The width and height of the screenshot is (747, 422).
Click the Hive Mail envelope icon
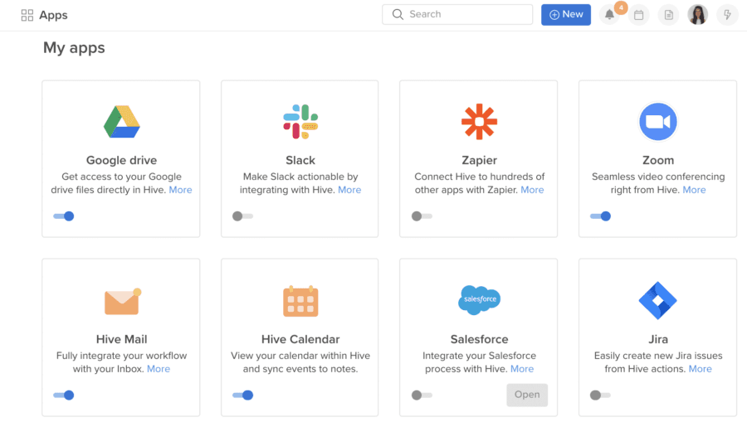point(123,301)
